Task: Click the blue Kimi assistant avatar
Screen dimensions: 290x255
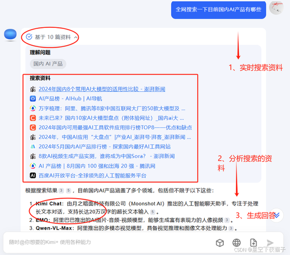Action: click(x=10, y=35)
